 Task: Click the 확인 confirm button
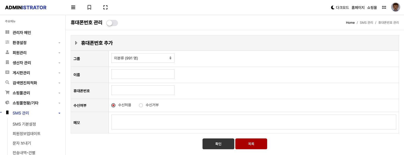point(218,144)
